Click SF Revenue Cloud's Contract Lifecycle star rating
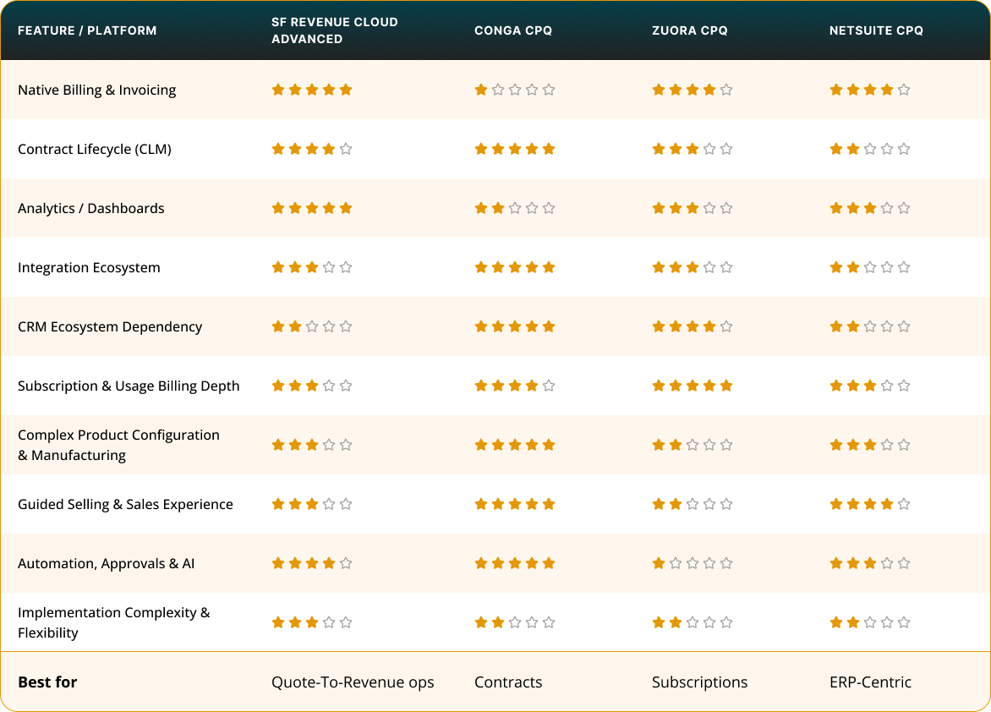 click(311, 149)
